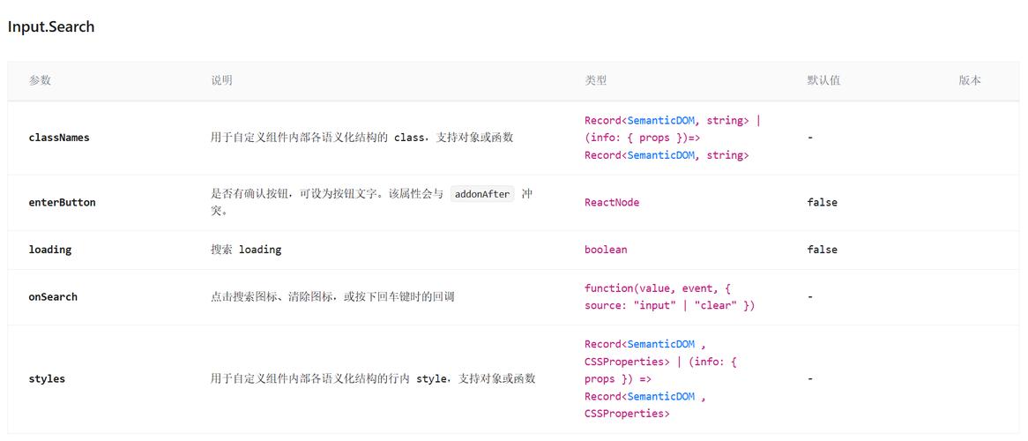Click the Input.Search section heading
The image size is (1028, 441).
click(x=51, y=27)
